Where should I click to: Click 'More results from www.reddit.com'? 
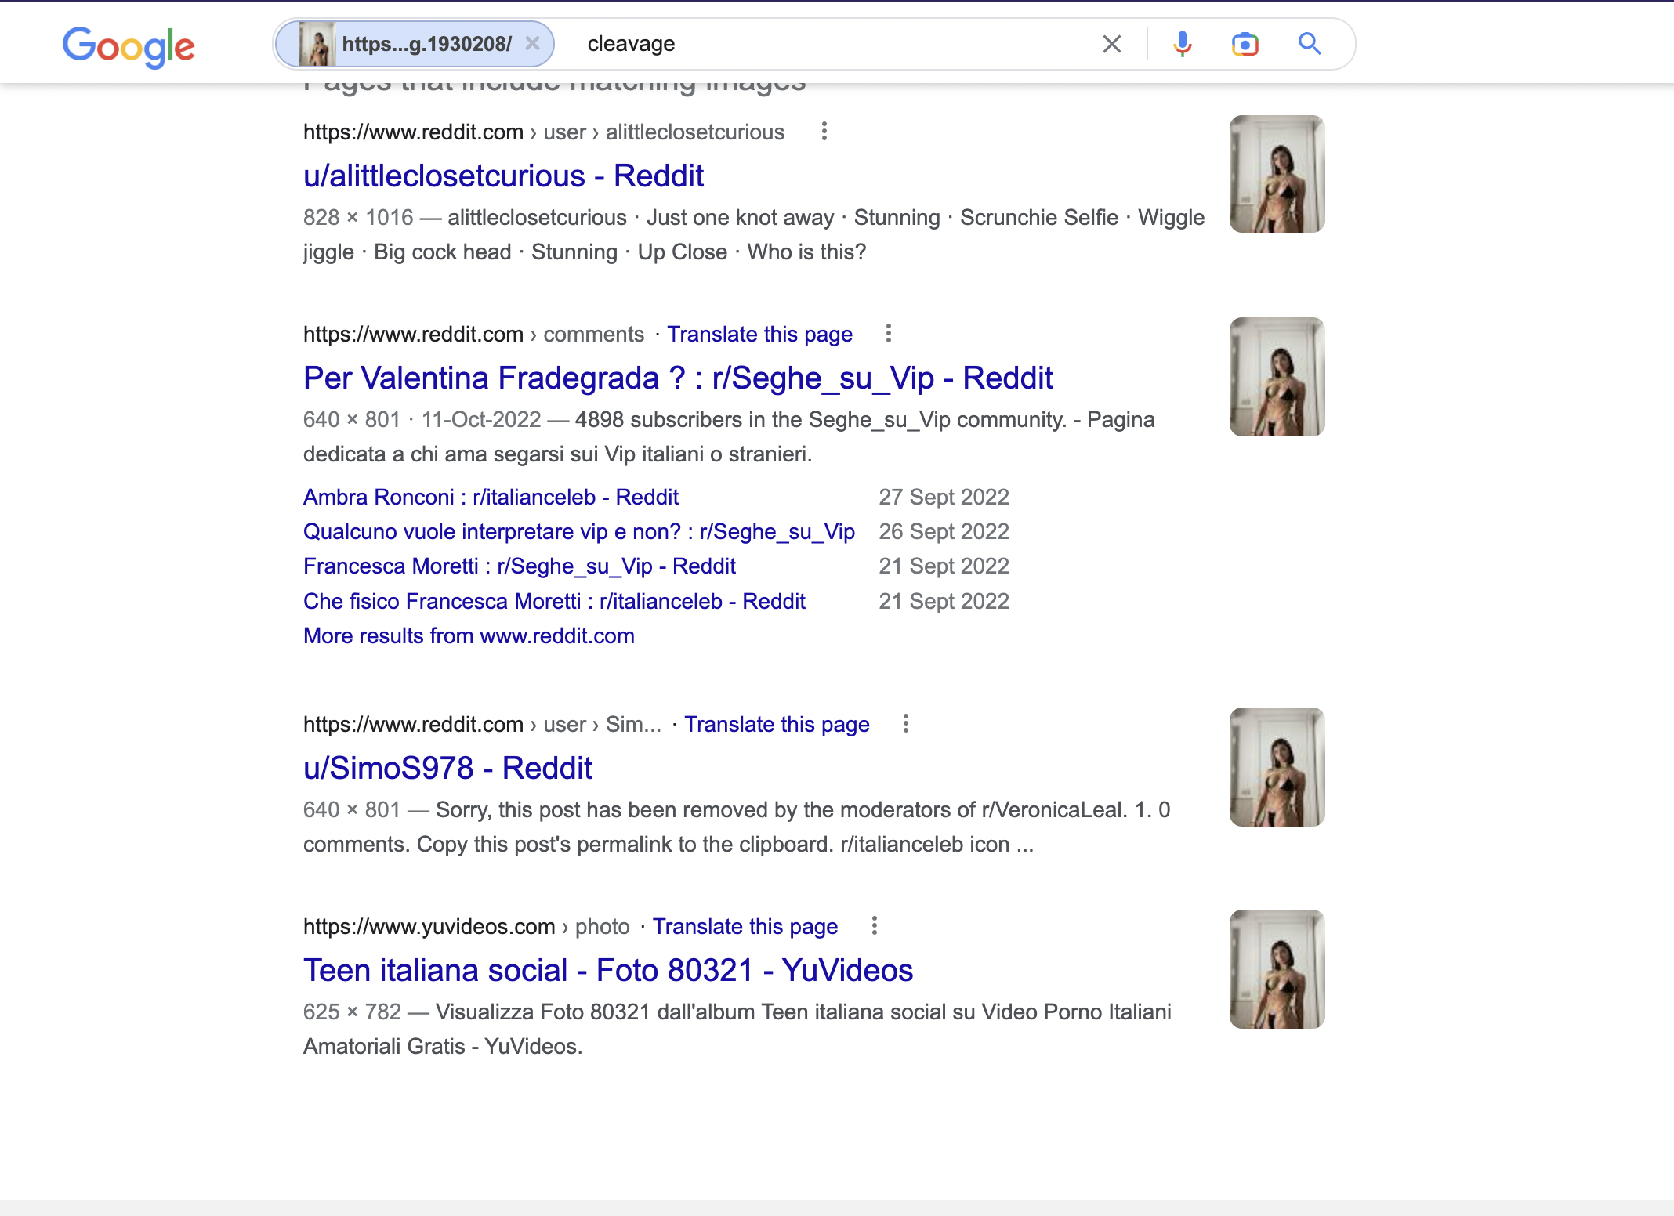click(x=469, y=635)
